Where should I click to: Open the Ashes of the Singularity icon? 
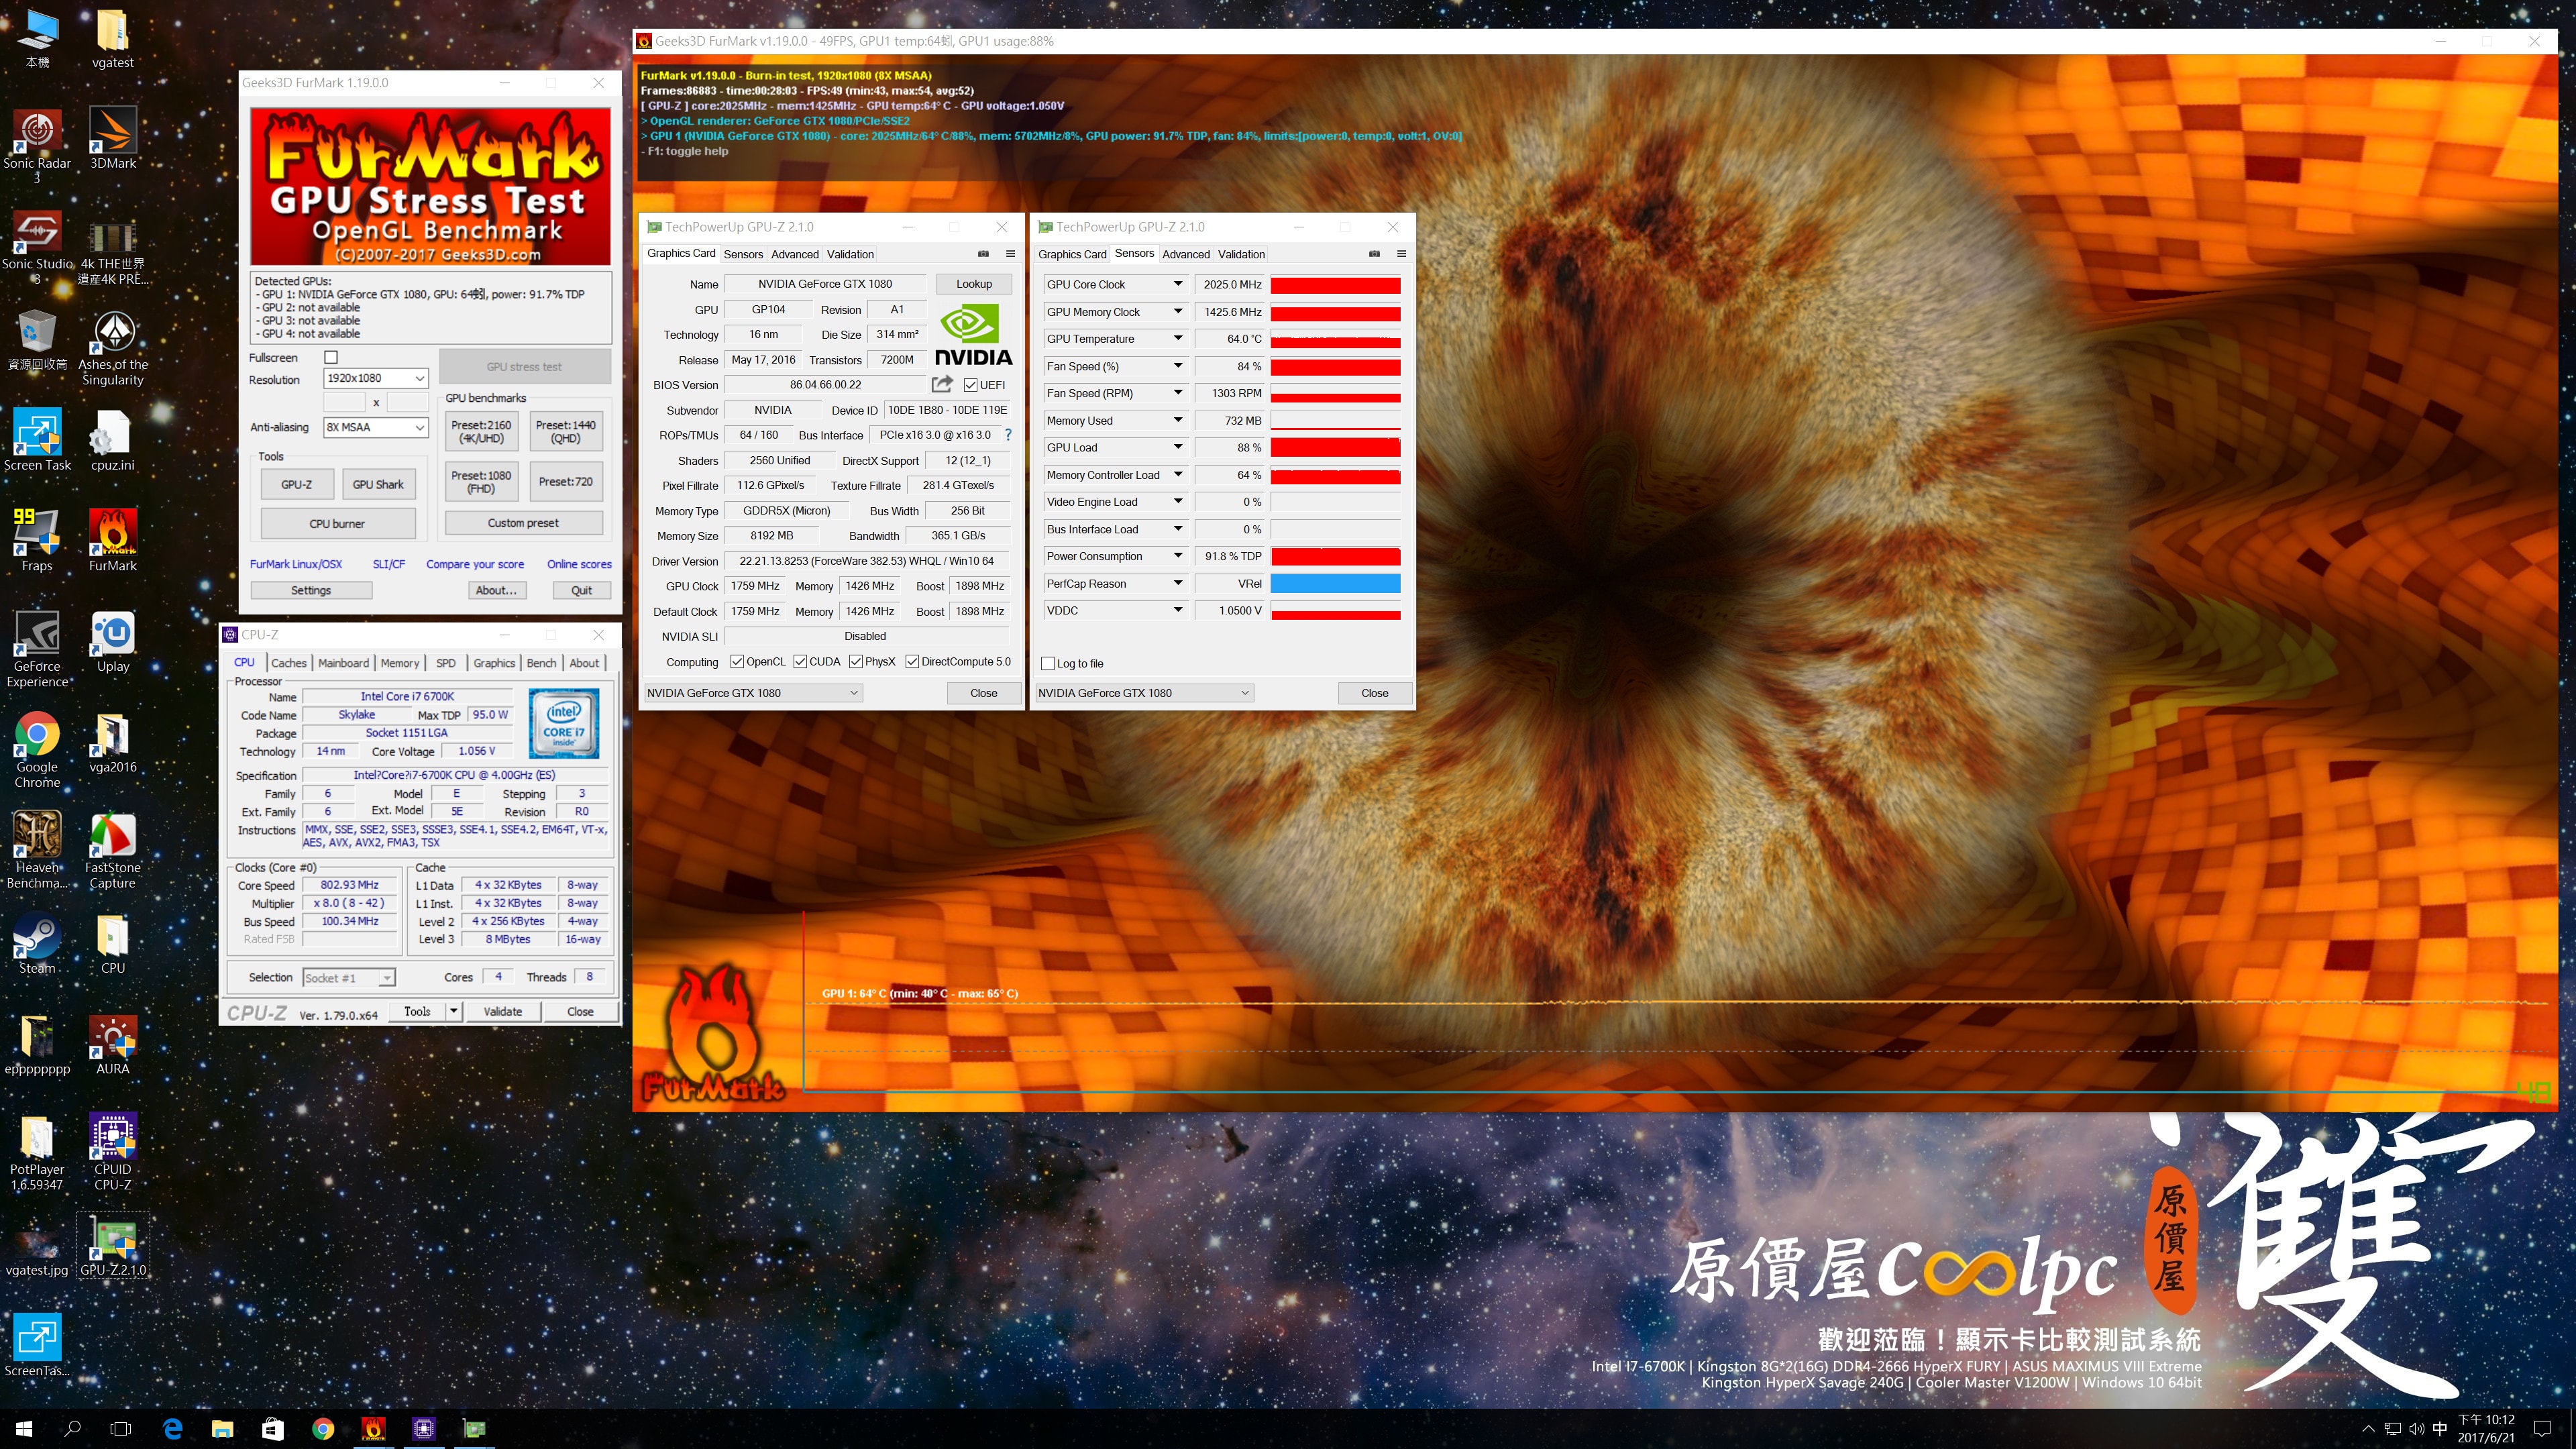[113, 347]
